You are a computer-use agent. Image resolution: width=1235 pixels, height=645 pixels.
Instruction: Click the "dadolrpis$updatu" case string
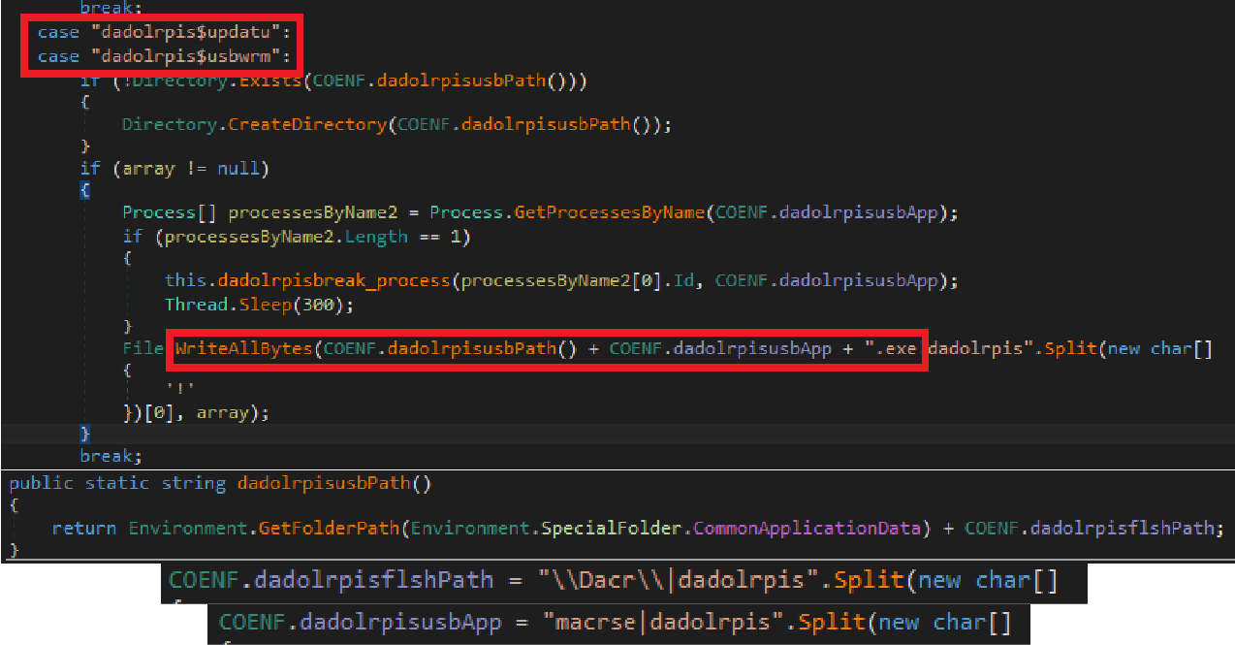179,32
